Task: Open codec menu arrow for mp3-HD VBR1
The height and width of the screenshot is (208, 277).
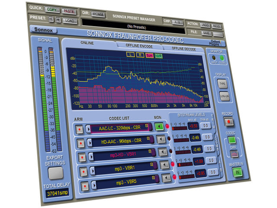Action: point(91,157)
